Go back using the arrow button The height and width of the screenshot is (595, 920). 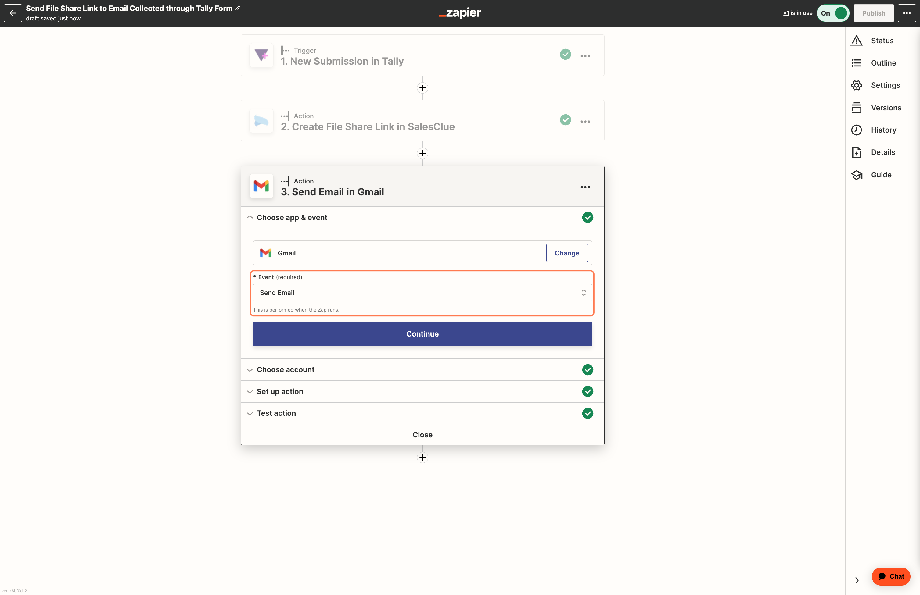(13, 13)
